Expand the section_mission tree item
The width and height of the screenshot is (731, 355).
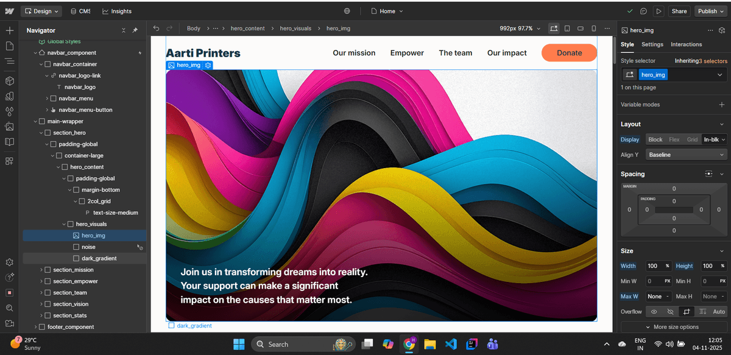pos(41,270)
